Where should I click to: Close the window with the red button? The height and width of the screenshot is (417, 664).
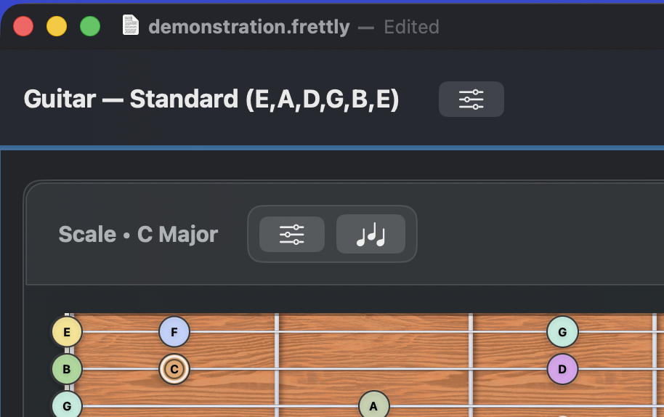click(23, 27)
